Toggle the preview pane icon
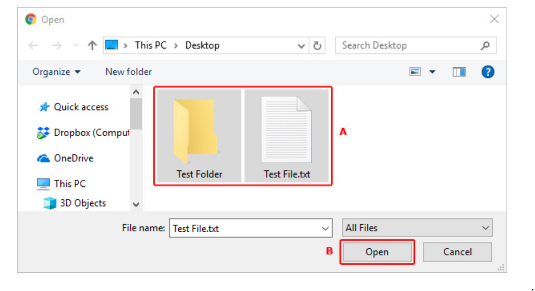 (459, 72)
